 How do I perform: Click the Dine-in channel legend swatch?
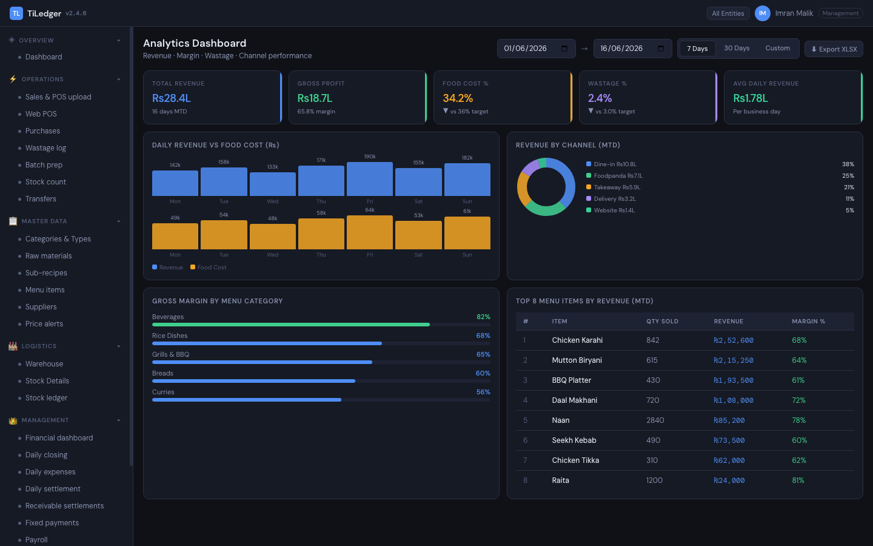click(x=589, y=164)
